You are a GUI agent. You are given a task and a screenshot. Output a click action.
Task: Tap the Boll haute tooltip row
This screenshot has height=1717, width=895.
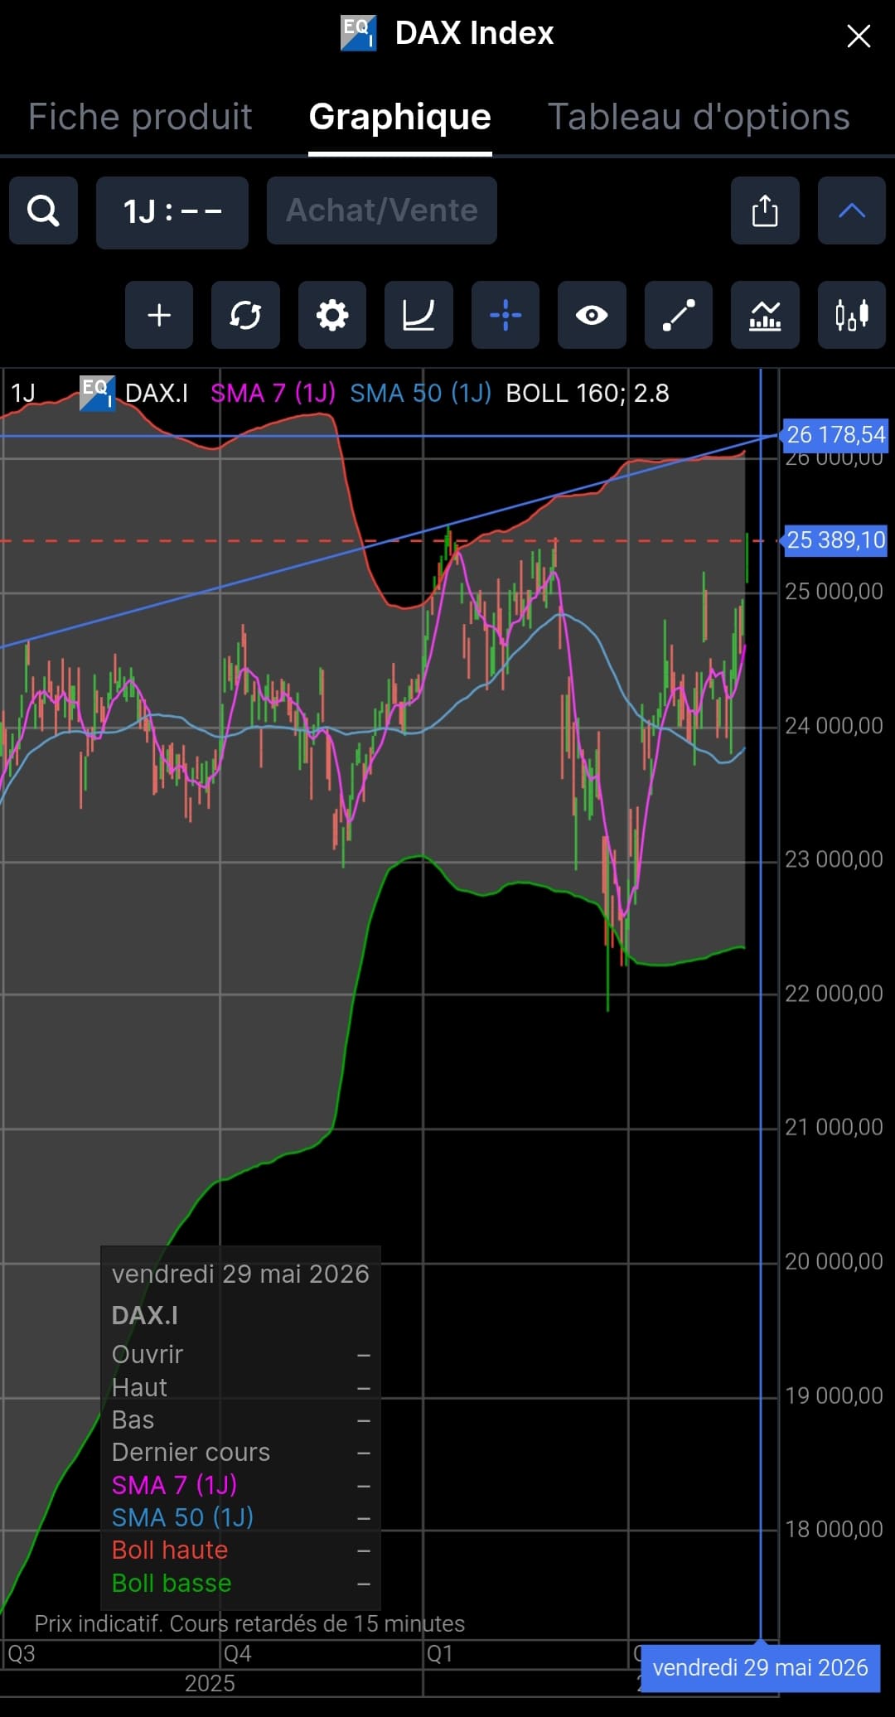[x=240, y=1550]
